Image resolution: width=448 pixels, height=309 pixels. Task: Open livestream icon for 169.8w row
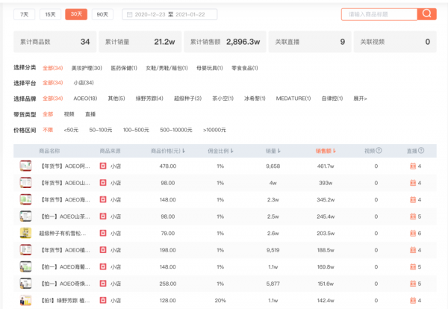coord(413,267)
